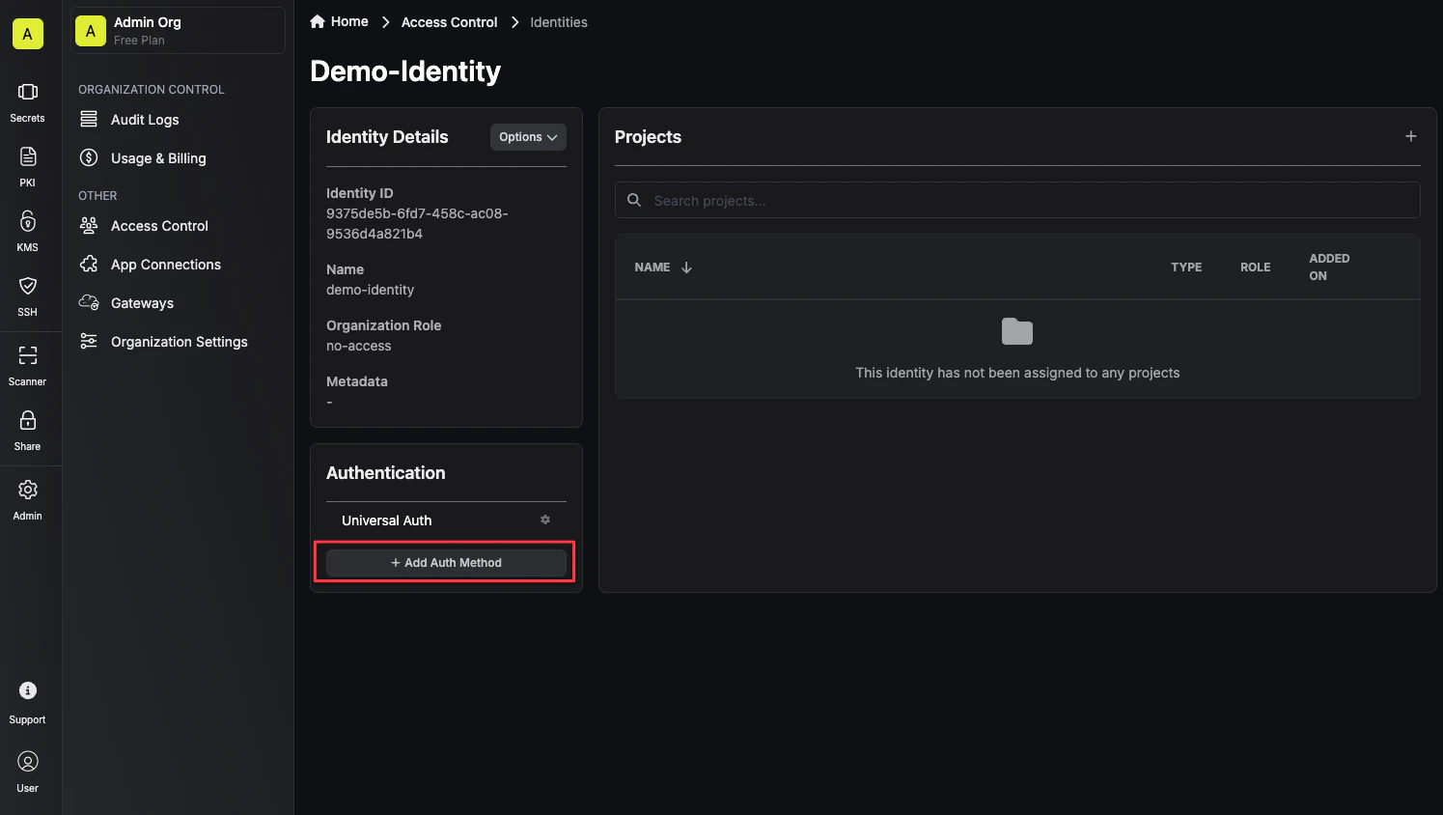Click the Identity ID value text
This screenshot has height=815, width=1443.
tap(417, 223)
